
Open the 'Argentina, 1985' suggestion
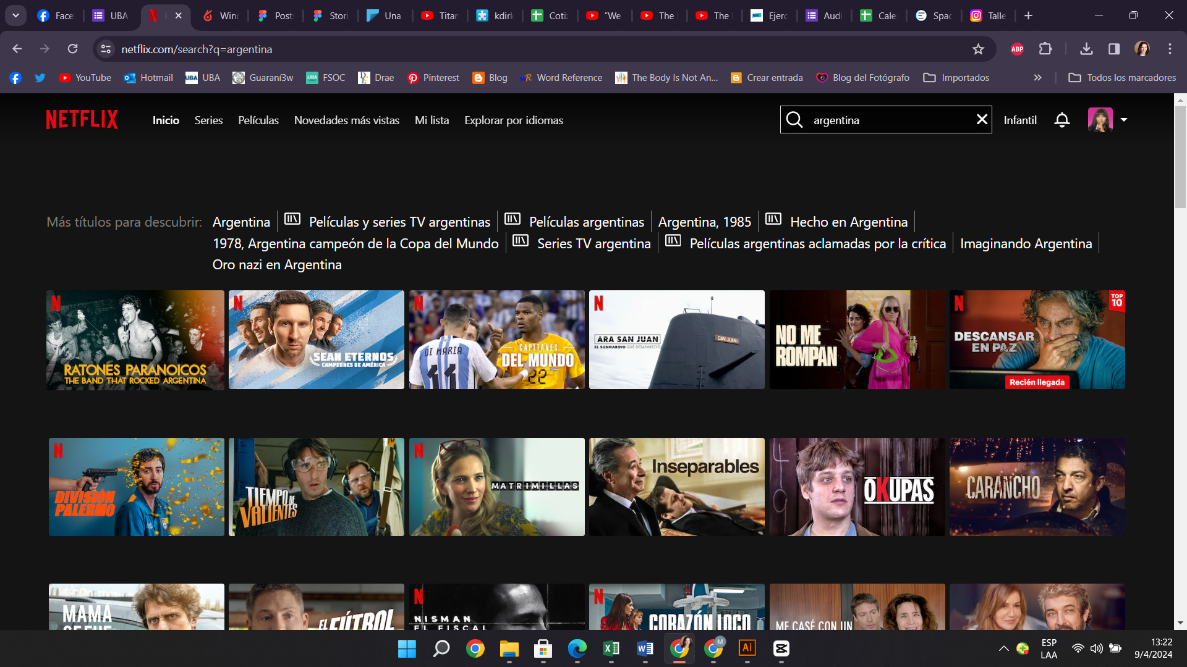pos(705,222)
